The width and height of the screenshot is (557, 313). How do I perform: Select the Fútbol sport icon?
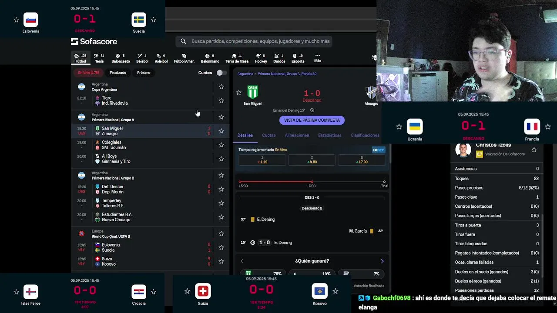(81, 58)
